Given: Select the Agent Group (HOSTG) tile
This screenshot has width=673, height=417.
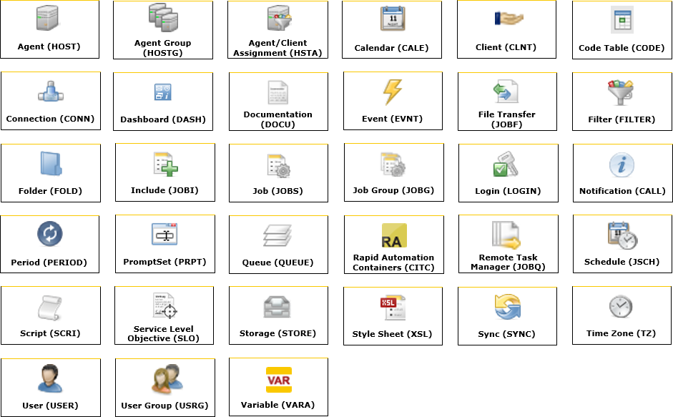Looking at the screenshot, I should coord(163,30).
